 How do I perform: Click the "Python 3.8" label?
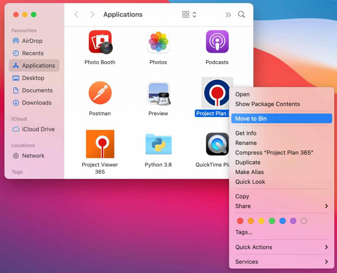(x=158, y=165)
